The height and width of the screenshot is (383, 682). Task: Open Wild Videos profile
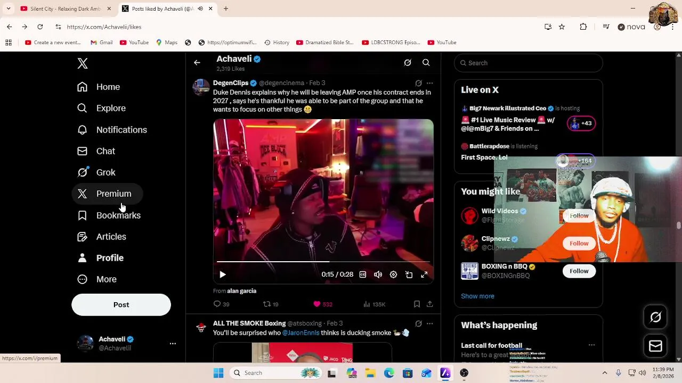(x=499, y=211)
